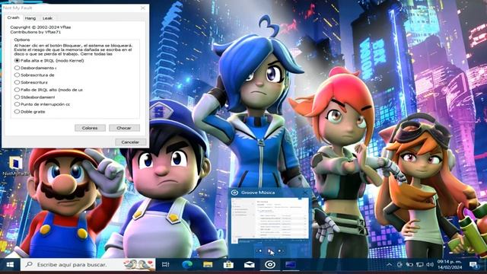Open File Explorer from the taskbar
Image resolution: width=487 pixels, height=274 pixels.
point(208,265)
